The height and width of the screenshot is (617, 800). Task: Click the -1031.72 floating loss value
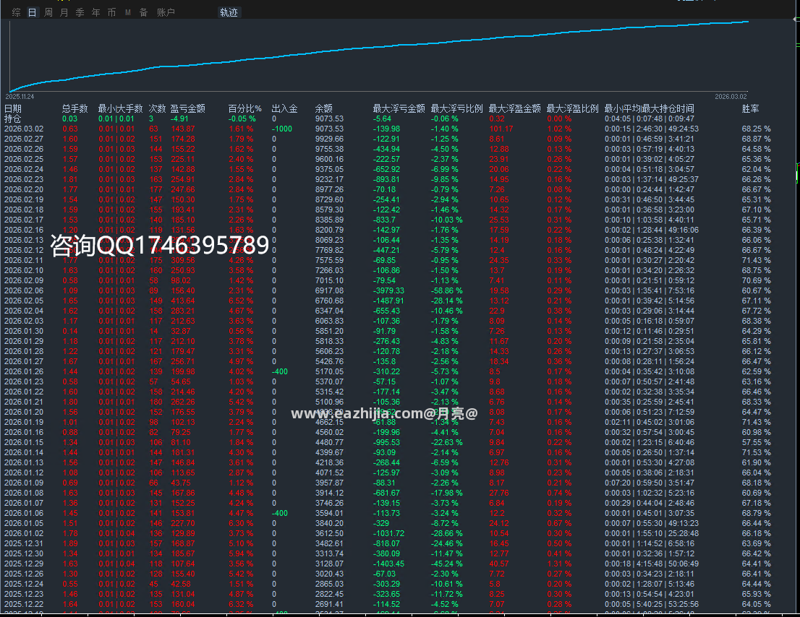[388, 533]
